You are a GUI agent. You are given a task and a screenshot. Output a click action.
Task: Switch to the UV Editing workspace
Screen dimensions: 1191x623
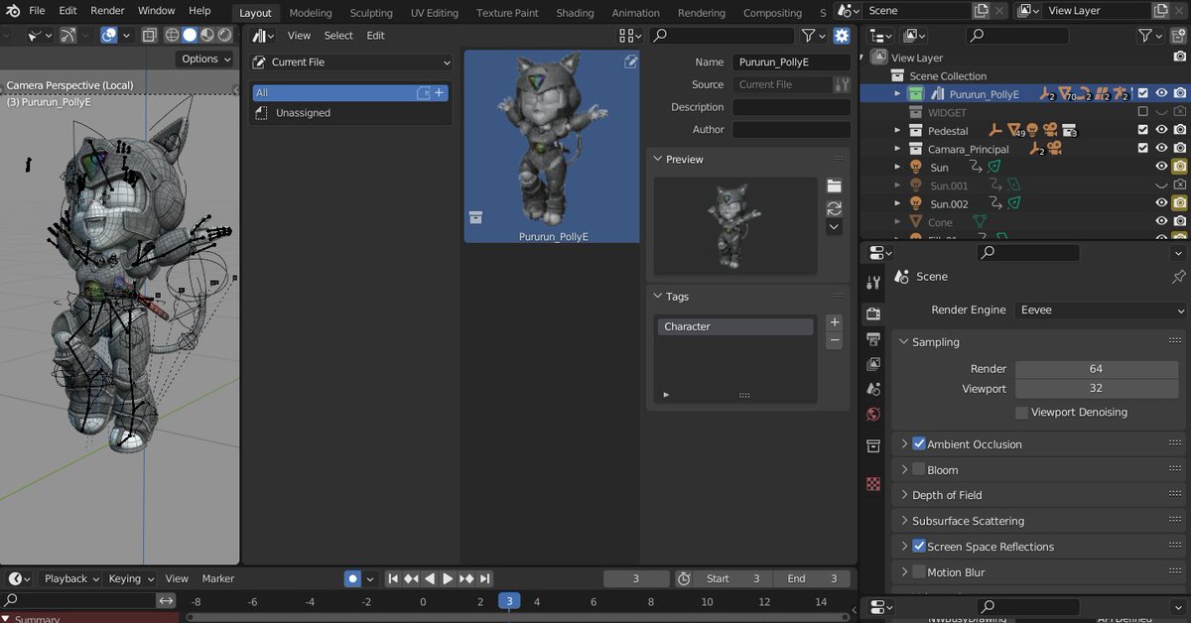point(435,13)
